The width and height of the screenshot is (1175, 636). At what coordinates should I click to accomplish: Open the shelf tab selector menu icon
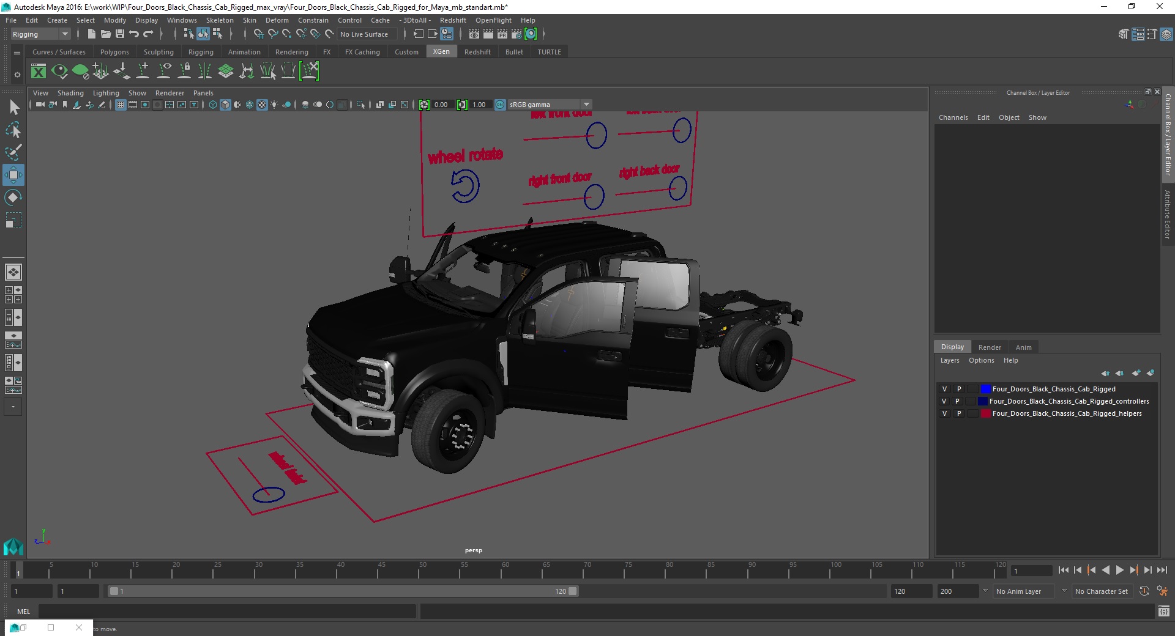(17, 53)
